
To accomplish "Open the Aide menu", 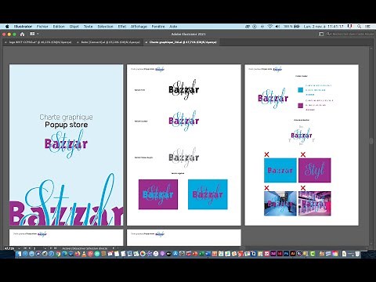I will click(173, 27).
